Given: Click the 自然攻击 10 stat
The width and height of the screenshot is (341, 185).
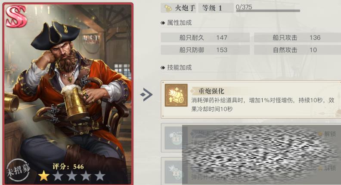Looking at the screenshot, I should click(298, 50).
